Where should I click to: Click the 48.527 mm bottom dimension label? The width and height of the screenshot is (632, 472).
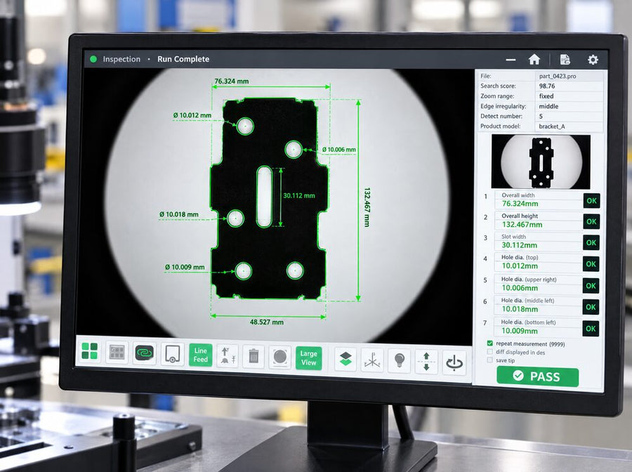pyautogui.click(x=266, y=322)
